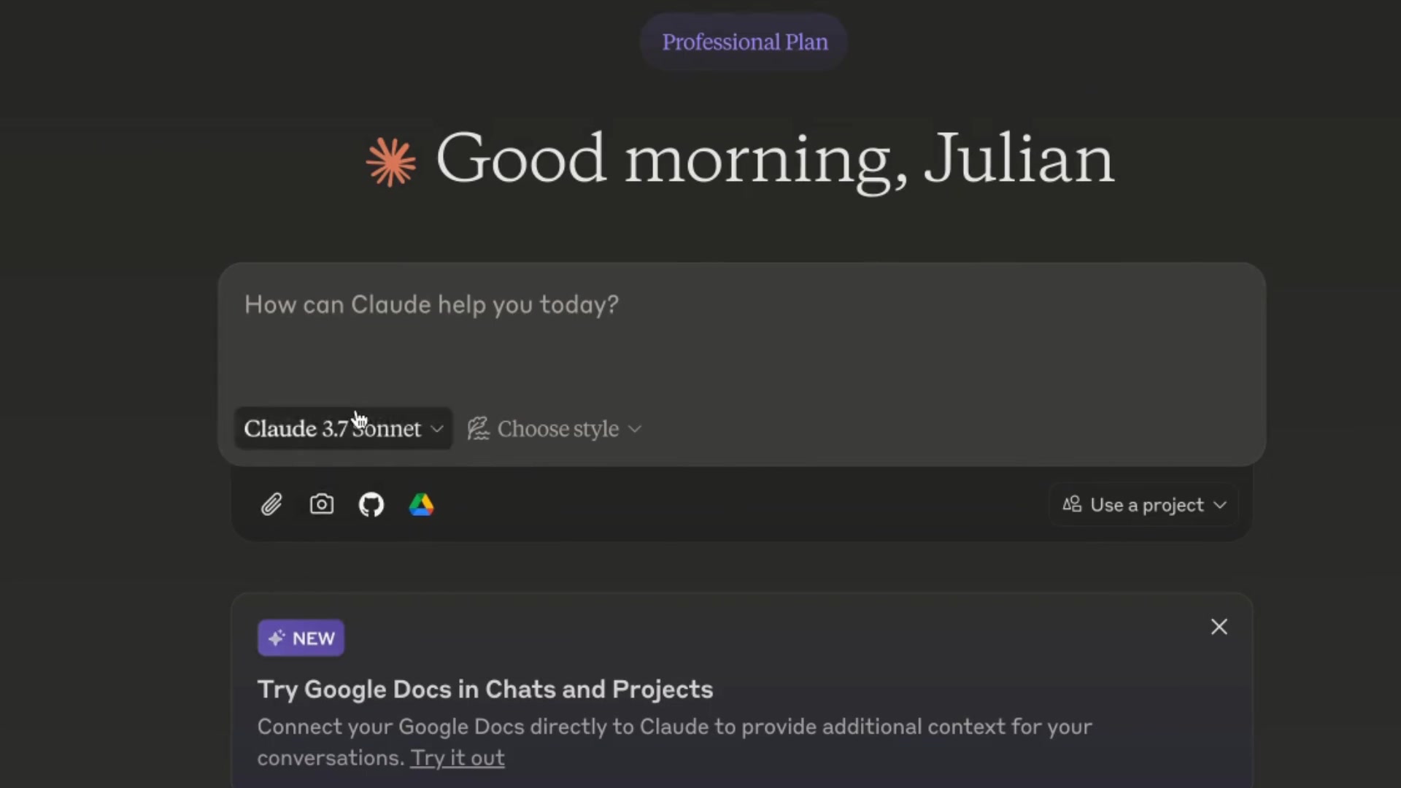Click the Try Google Docs in Chats heading
This screenshot has width=1401, height=788.
485,689
